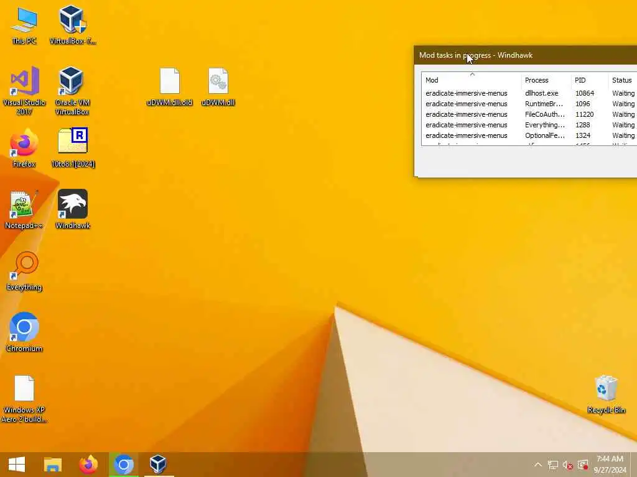The image size is (637, 477).
Task: Click the Mod tasks in progress title bar
Action: point(526,55)
